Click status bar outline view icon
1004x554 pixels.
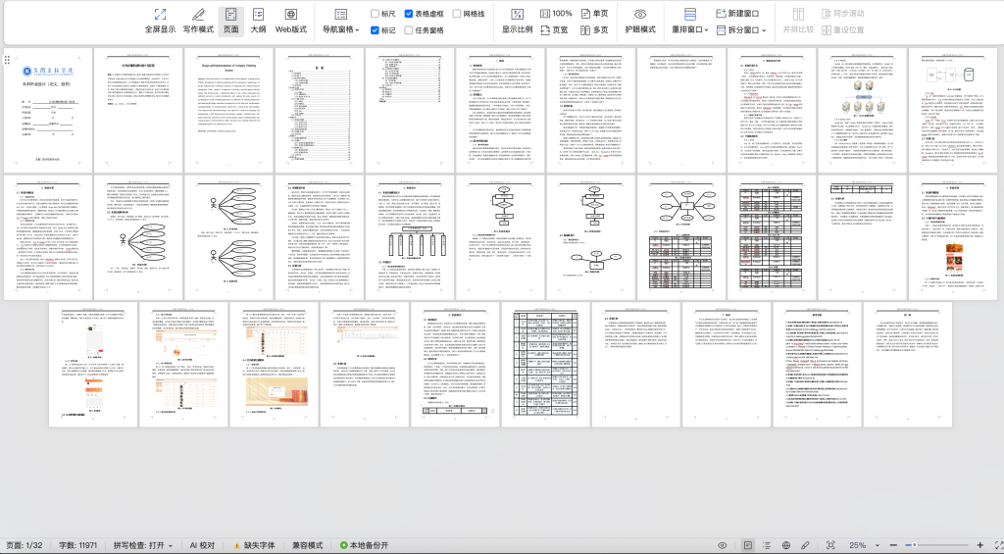[767, 546]
